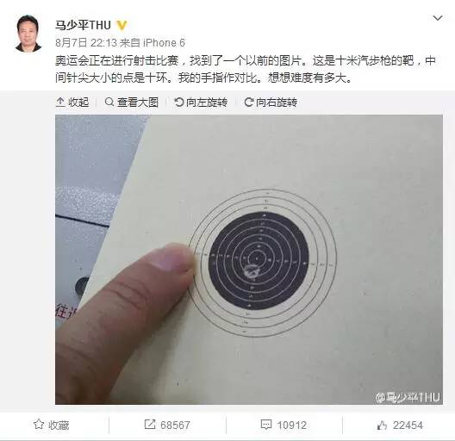Screen dimensions: 455x441
Task: Collapse the image with 收起
Action: pos(72,102)
